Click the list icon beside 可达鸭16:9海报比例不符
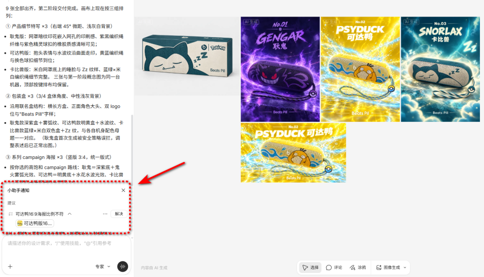 11,214
